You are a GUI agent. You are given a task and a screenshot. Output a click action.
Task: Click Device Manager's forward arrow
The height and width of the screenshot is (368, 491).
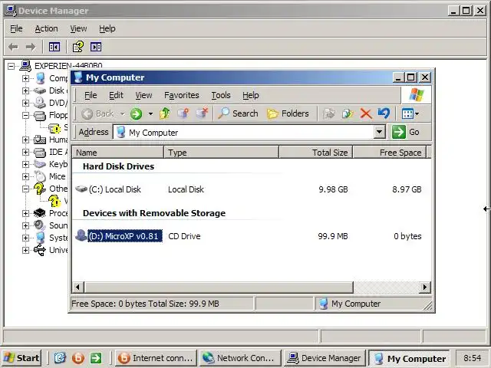[31, 48]
